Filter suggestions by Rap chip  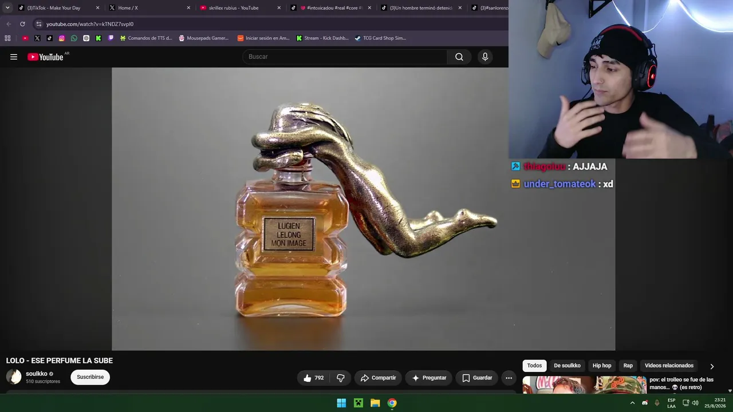[x=628, y=366]
